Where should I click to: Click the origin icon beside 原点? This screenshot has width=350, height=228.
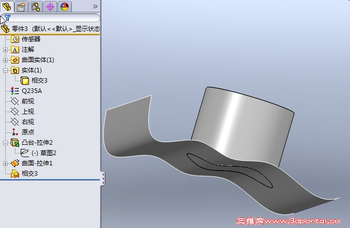click(14, 132)
